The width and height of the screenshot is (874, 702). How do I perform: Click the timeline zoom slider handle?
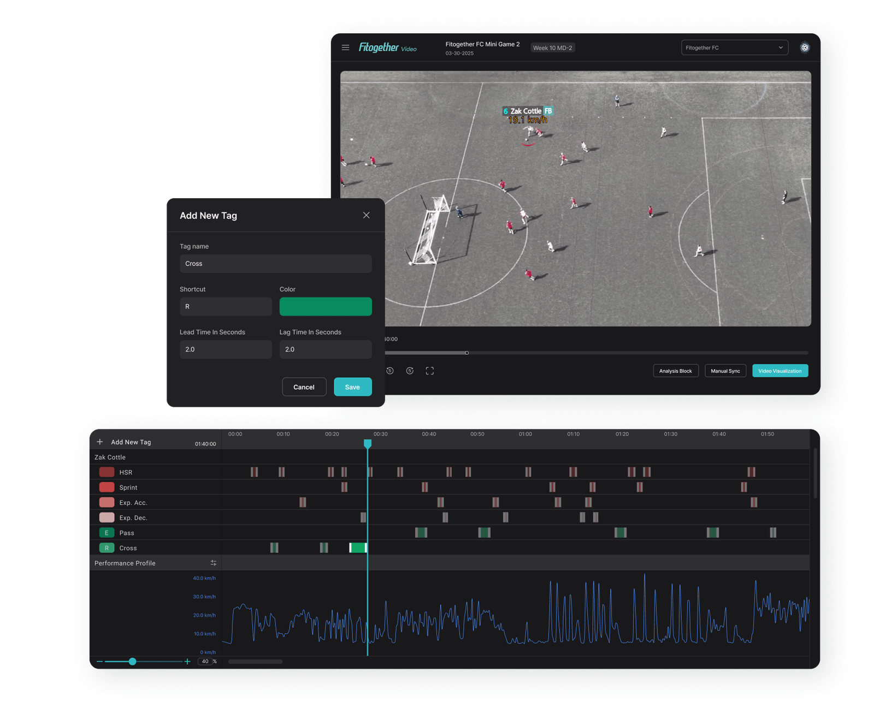click(x=132, y=662)
